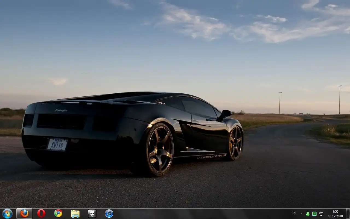Click the green QIP tray icon
Image resolution: width=350 pixels, height=219 pixels.
(x=308, y=214)
